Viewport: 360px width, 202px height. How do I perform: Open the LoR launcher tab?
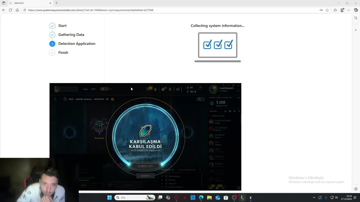(x=105, y=89)
